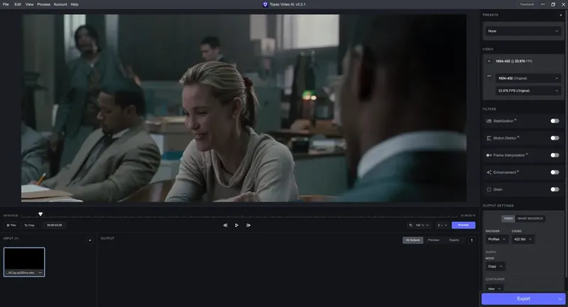This screenshot has height=307, width=568.
Task: Click the Crop button
Action: [x=29, y=225]
